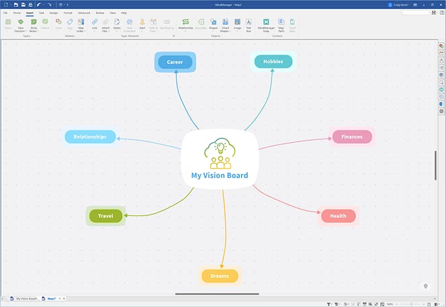446x307 pixels.
Task: Open the Map Index dropdown
Action: coord(81,24)
